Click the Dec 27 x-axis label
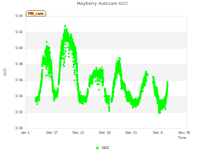The width and height of the screenshot is (206, 154). click(x=52, y=133)
